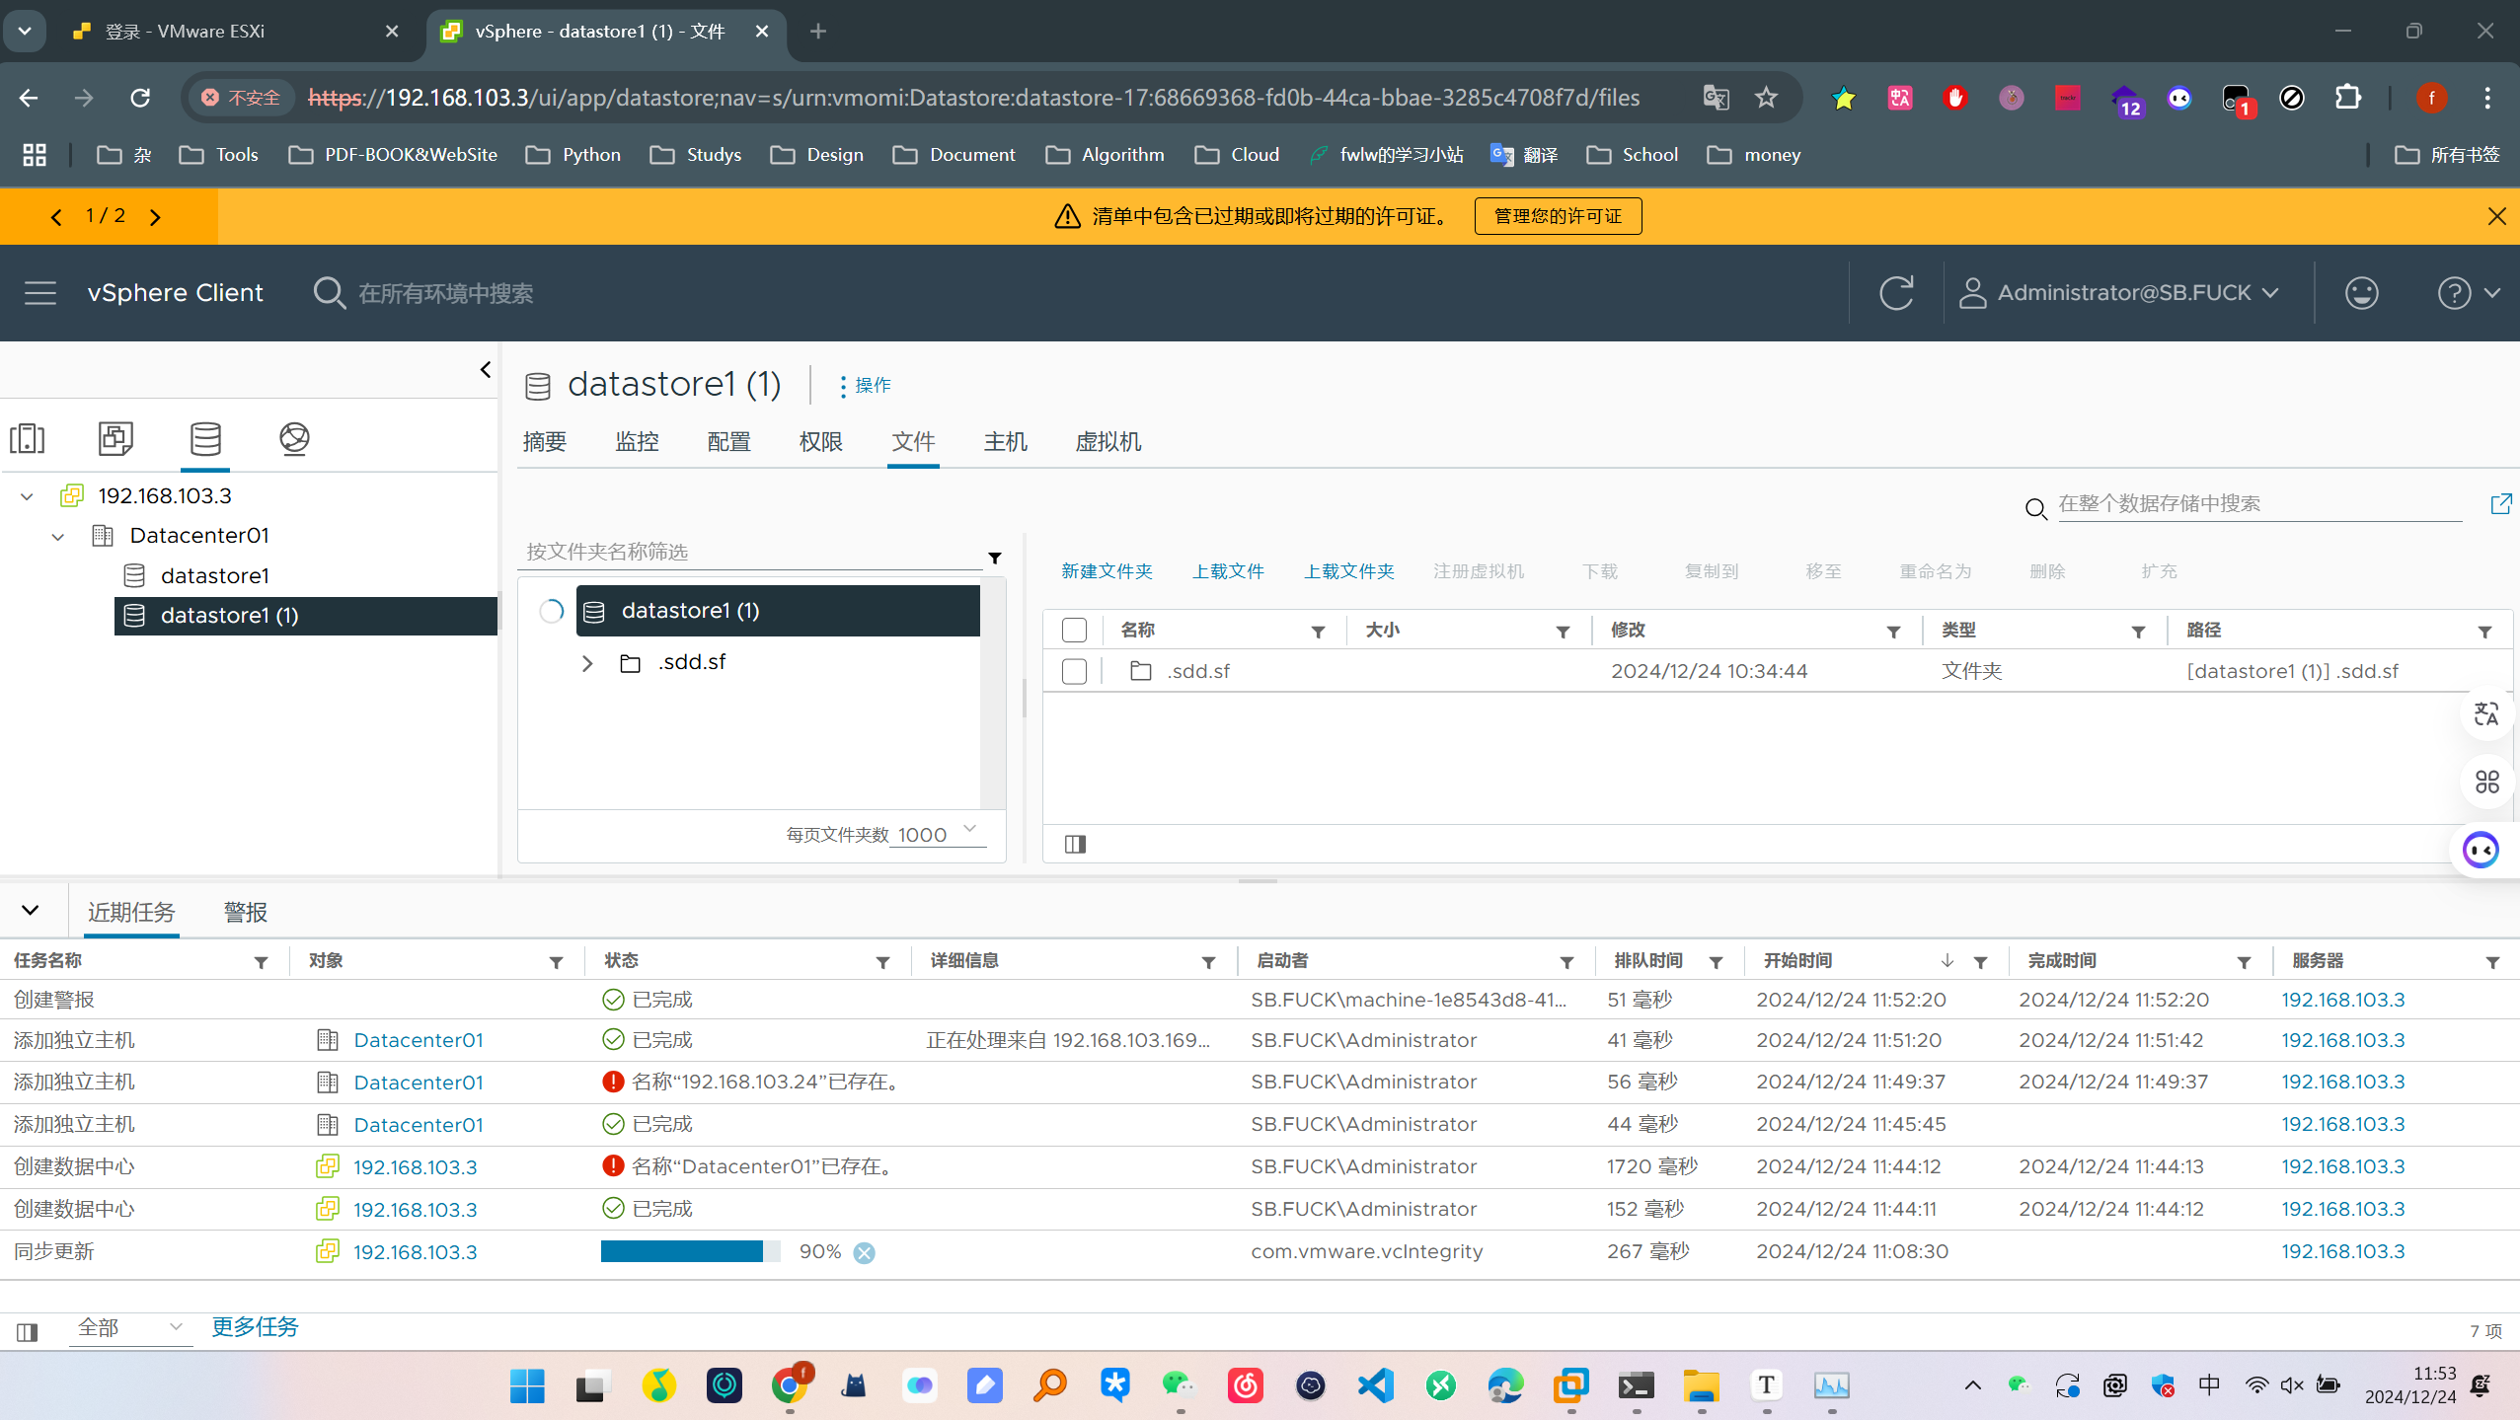The width and height of the screenshot is (2520, 1420).
Task: Open the 操作 actions menu for datastore
Action: point(864,385)
